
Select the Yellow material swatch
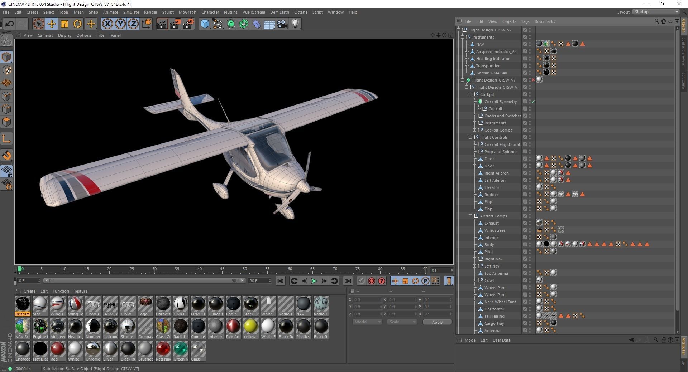(x=250, y=329)
